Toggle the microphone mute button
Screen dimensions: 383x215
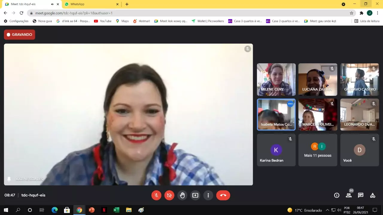[156, 195]
